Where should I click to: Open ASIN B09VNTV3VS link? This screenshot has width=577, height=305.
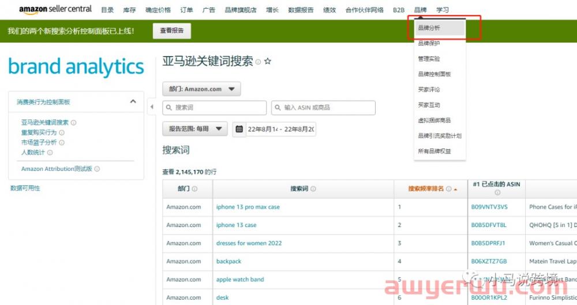pyautogui.click(x=489, y=207)
